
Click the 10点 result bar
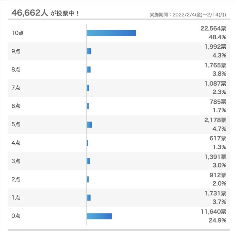(111, 33)
